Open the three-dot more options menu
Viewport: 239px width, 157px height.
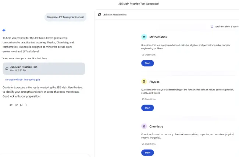click(26, 105)
